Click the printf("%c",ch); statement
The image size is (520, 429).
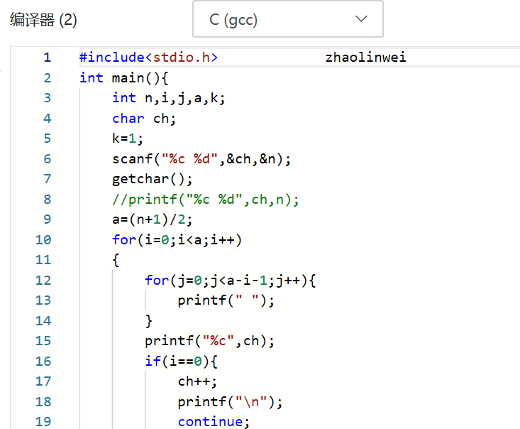pyautogui.click(x=209, y=342)
